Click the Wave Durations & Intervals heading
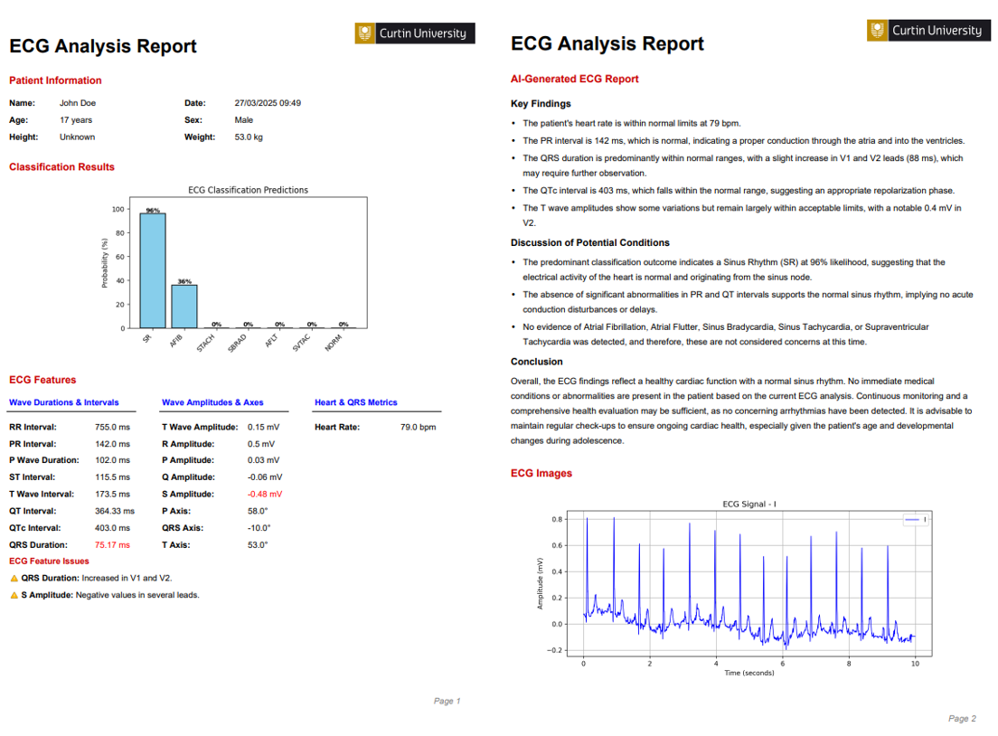Image resolution: width=998 pixels, height=736 pixels. [x=63, y=402]
